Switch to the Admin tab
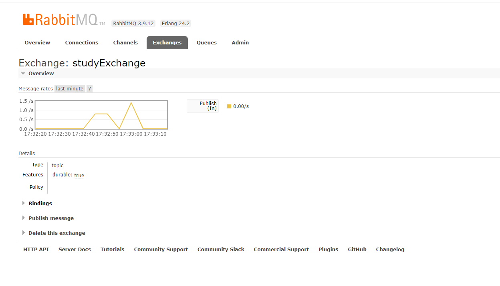 point(240,42)
